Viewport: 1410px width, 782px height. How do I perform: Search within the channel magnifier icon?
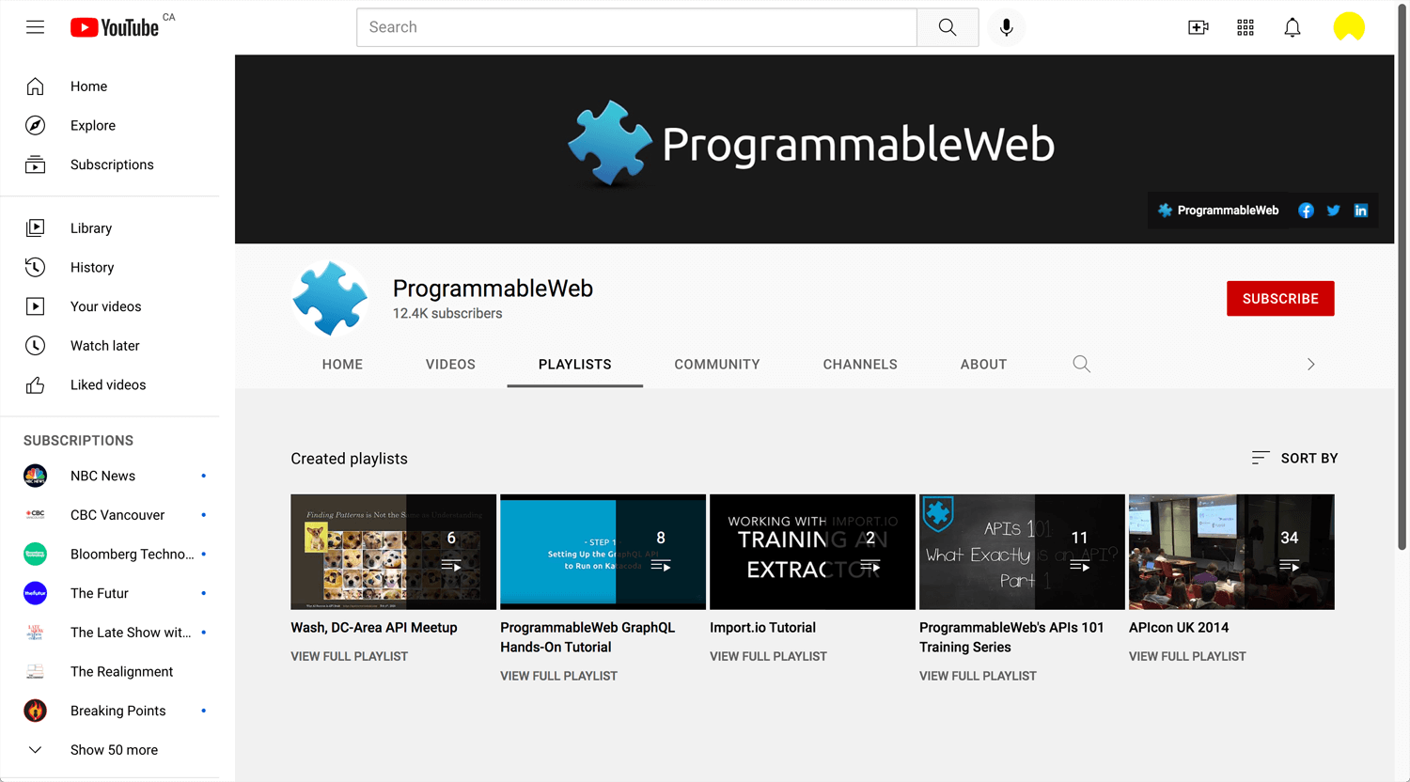click(1082, 364)
